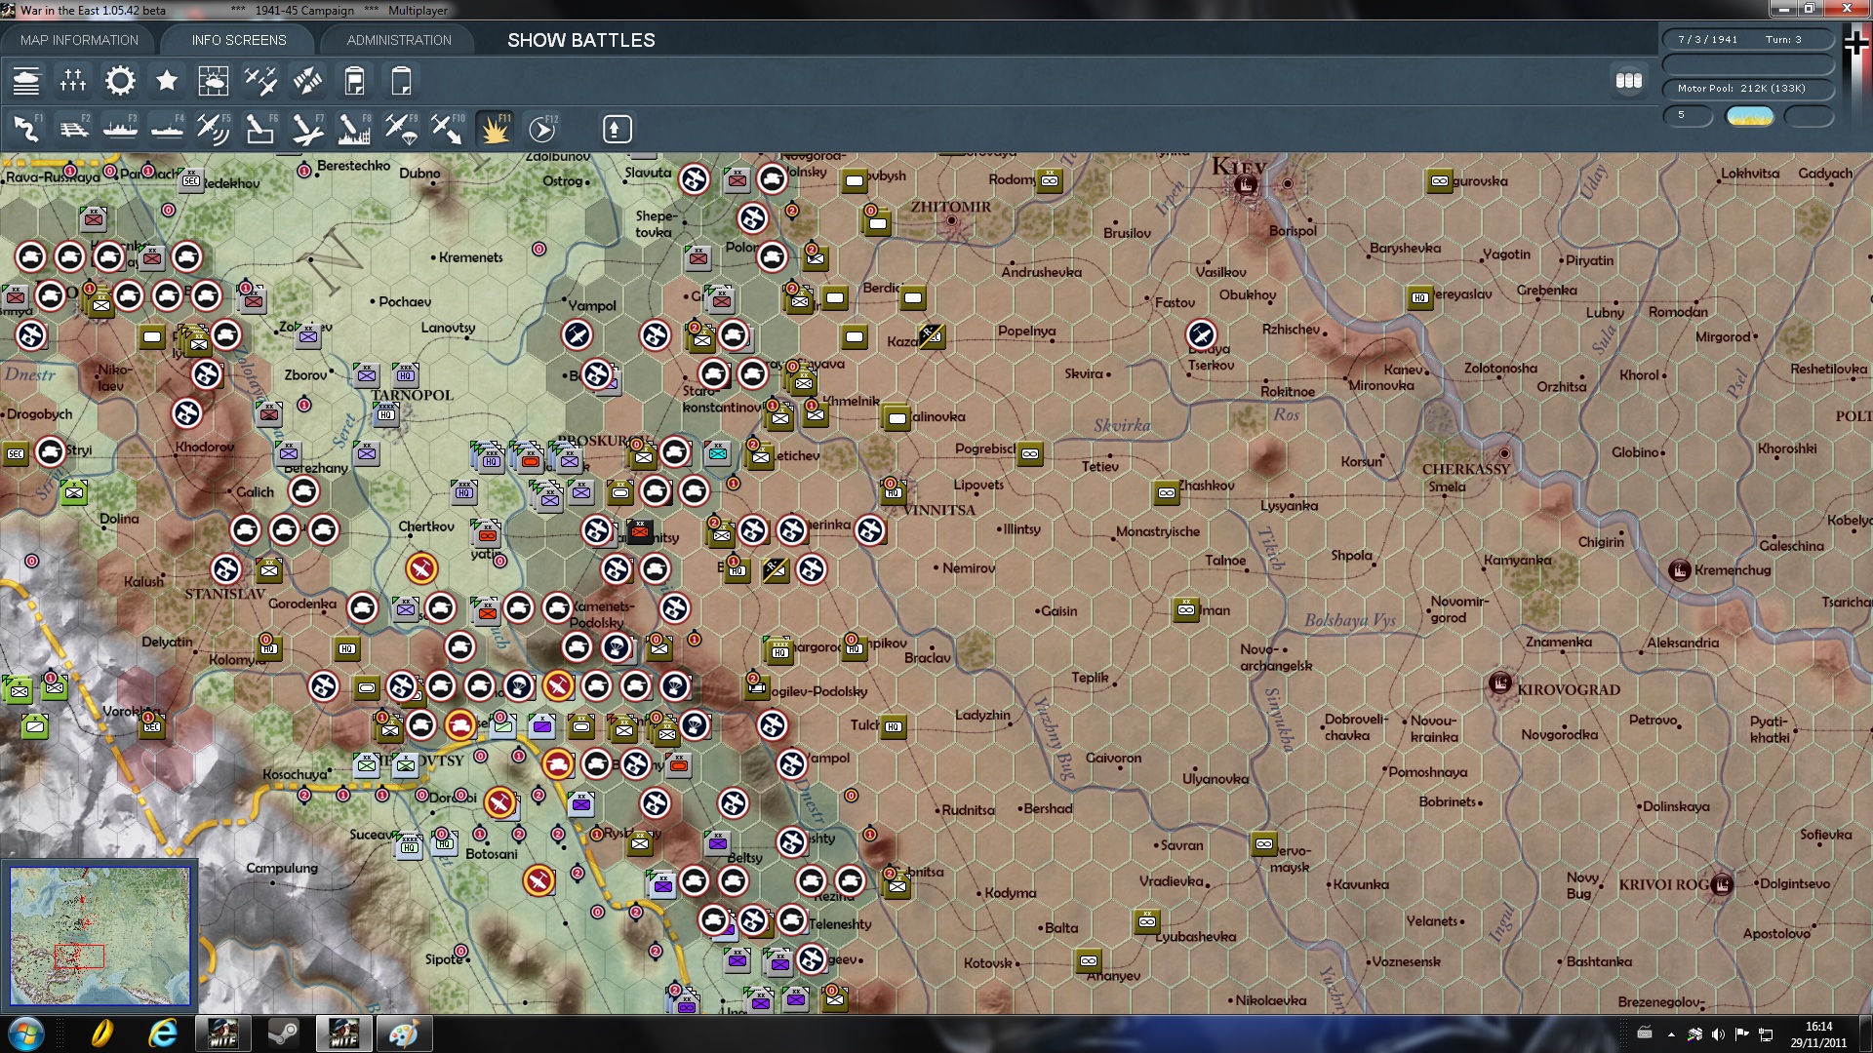
Task: Select the unit counter at Zhashkov
Action: tap(1166, 492)
